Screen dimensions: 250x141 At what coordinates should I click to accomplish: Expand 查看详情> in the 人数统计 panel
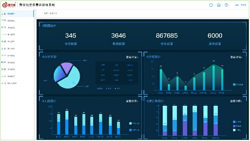(x=132, y=101)
